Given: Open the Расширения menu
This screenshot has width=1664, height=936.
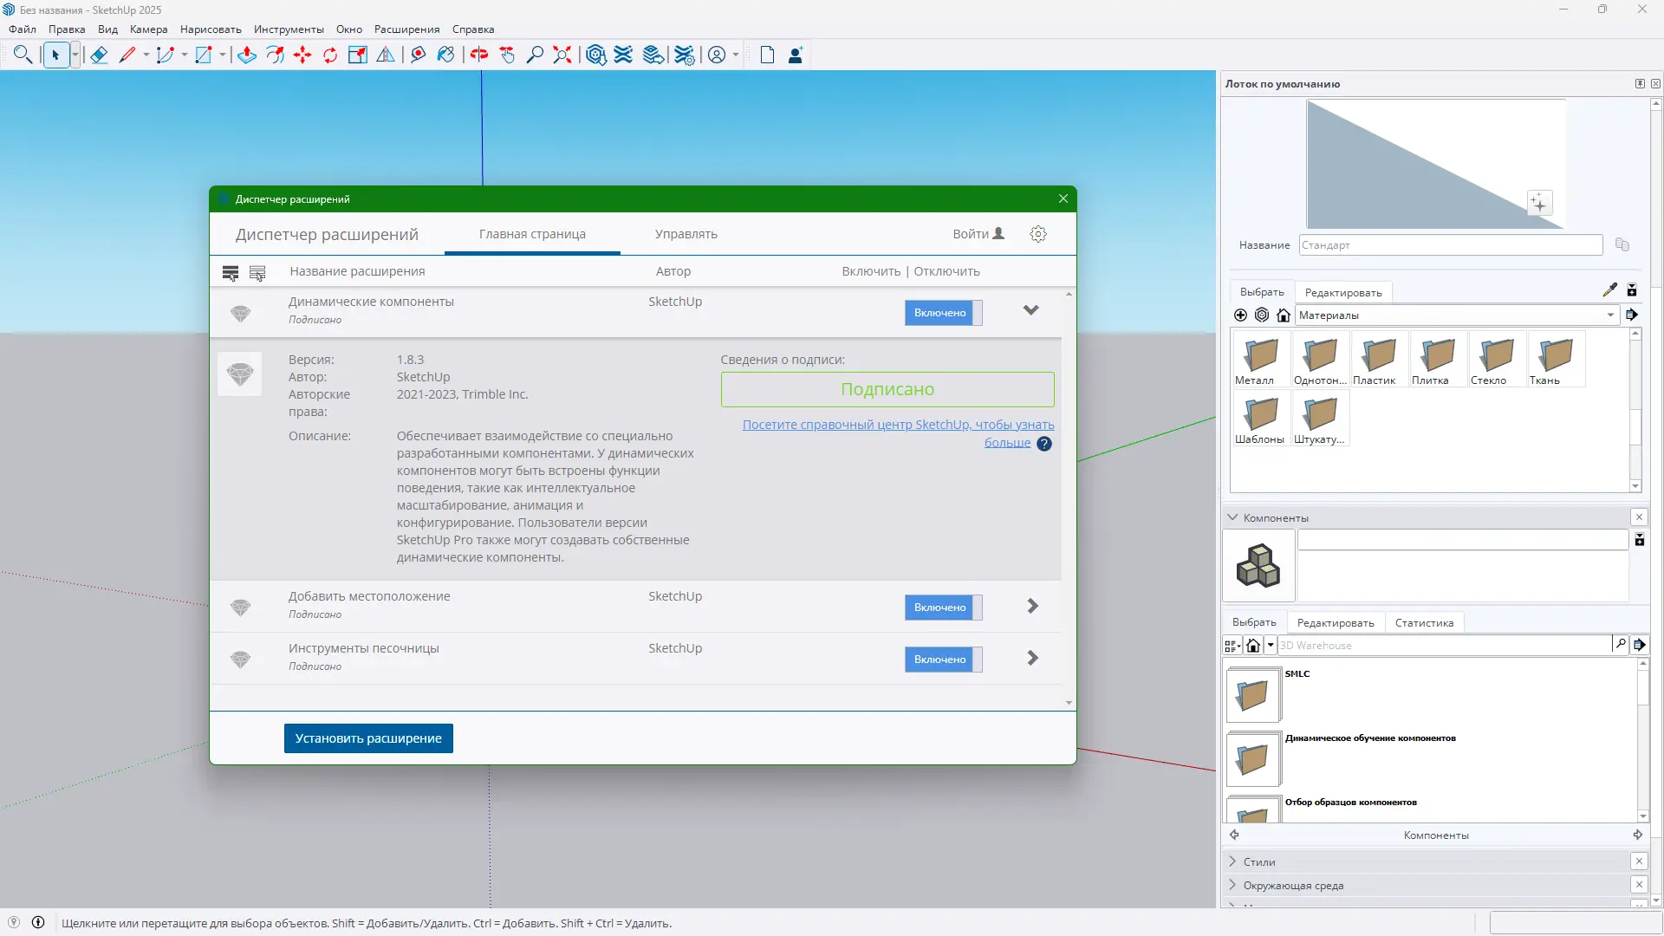Looking at the screenshot, I should click(406, 29).
